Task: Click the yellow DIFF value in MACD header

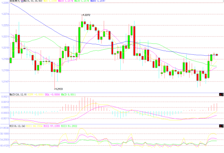Action: click(x=36, y=95)
